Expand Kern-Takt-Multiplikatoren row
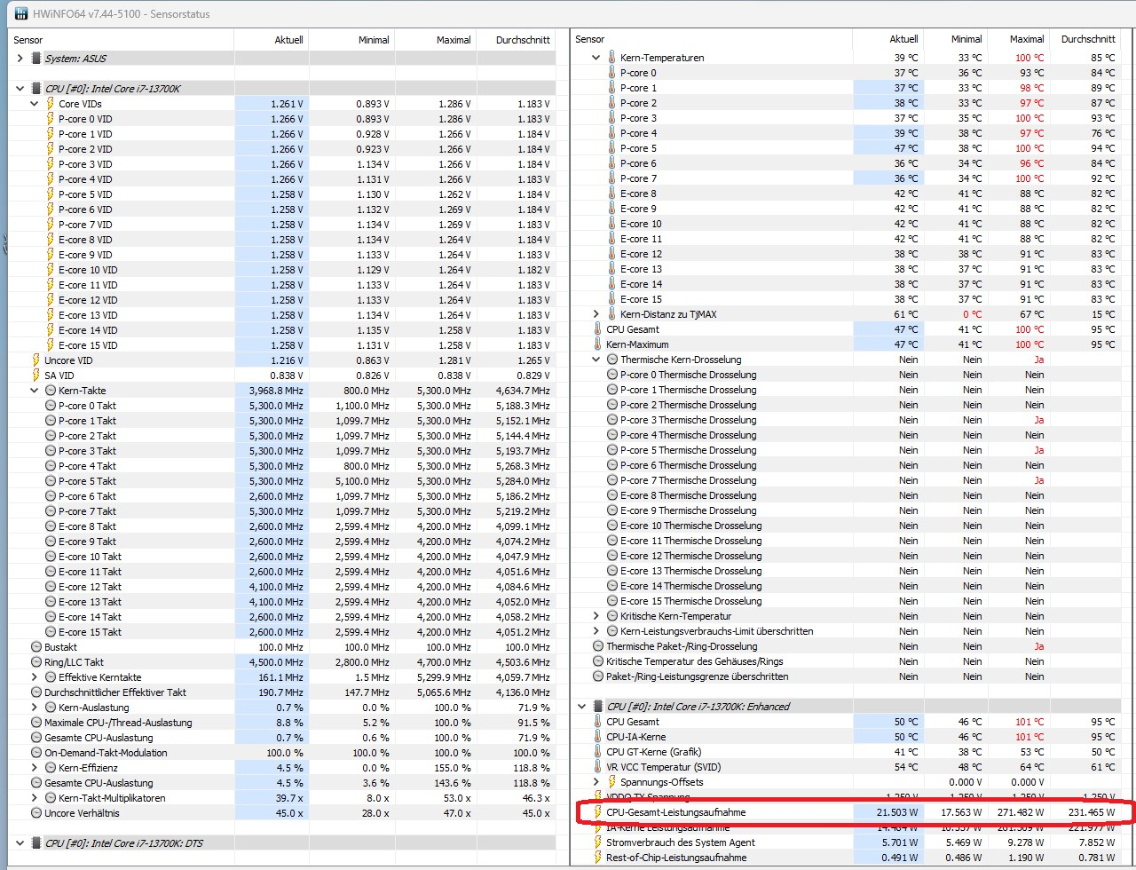 (x=35, y=798)
